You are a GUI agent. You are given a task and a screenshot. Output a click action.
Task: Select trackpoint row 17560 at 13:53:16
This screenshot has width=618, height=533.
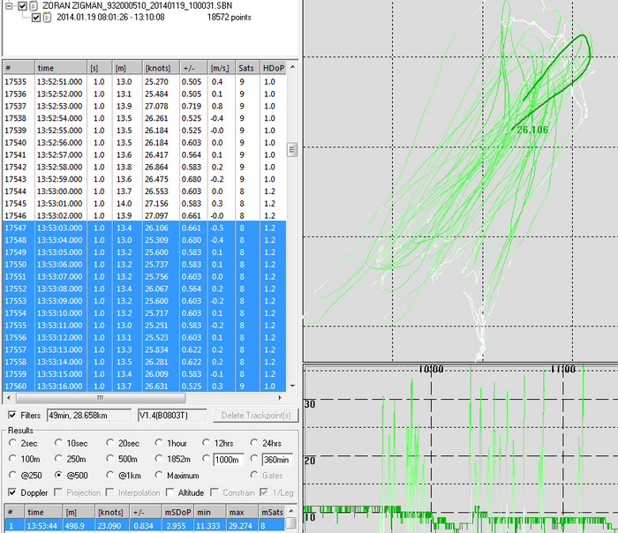coord(144,386)
